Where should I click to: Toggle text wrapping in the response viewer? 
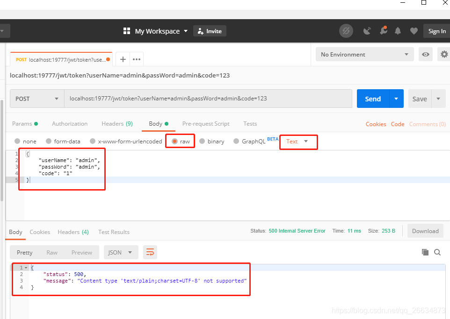[150, 252]
